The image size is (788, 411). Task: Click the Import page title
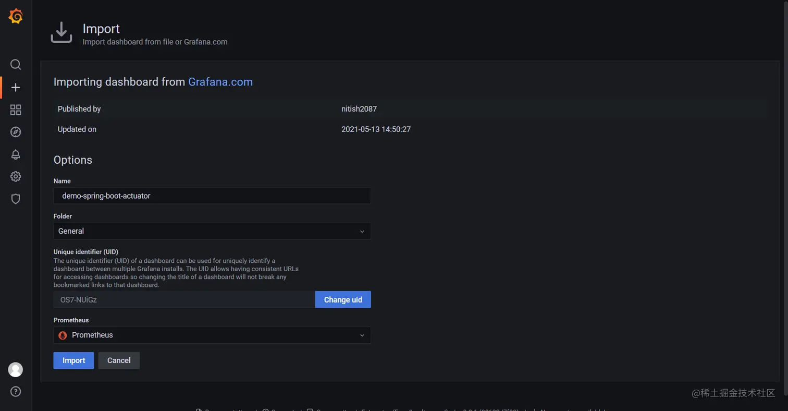coord(101,29)
